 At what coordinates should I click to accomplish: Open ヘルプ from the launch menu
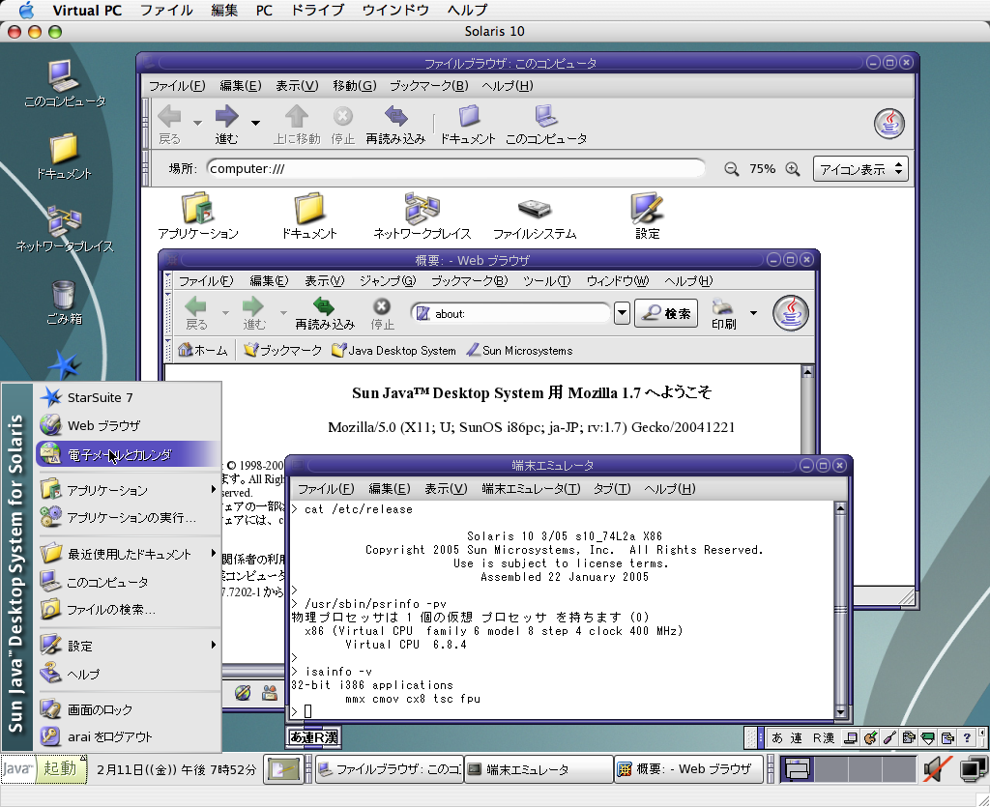(x=129, y=674)
